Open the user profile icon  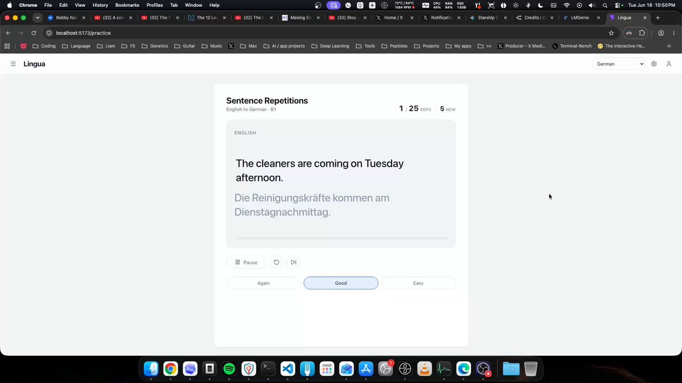point(669,64)
